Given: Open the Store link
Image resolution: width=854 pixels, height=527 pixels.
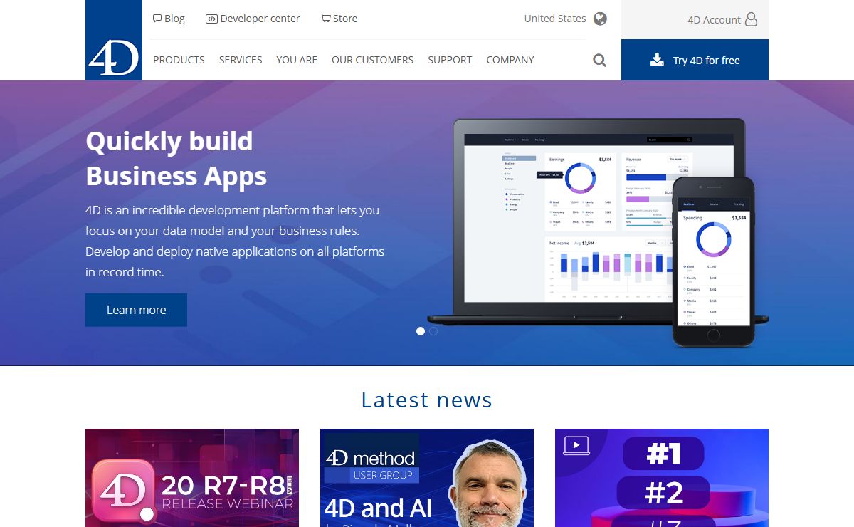Looking at the screenshot, I should coord(339,19).
